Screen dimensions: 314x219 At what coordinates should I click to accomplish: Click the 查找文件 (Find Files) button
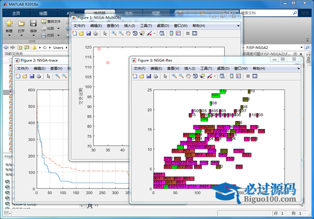click(51, 21)
